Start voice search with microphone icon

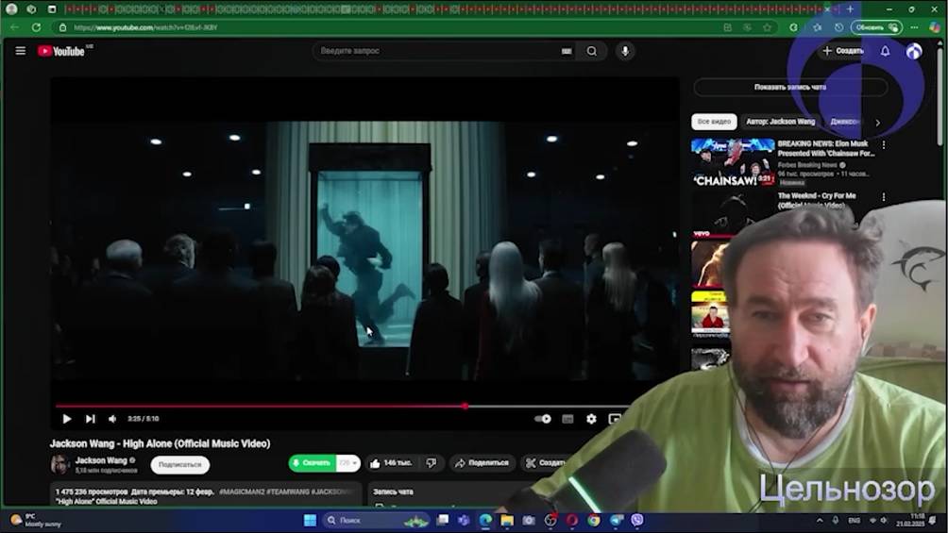coord(625,51)
